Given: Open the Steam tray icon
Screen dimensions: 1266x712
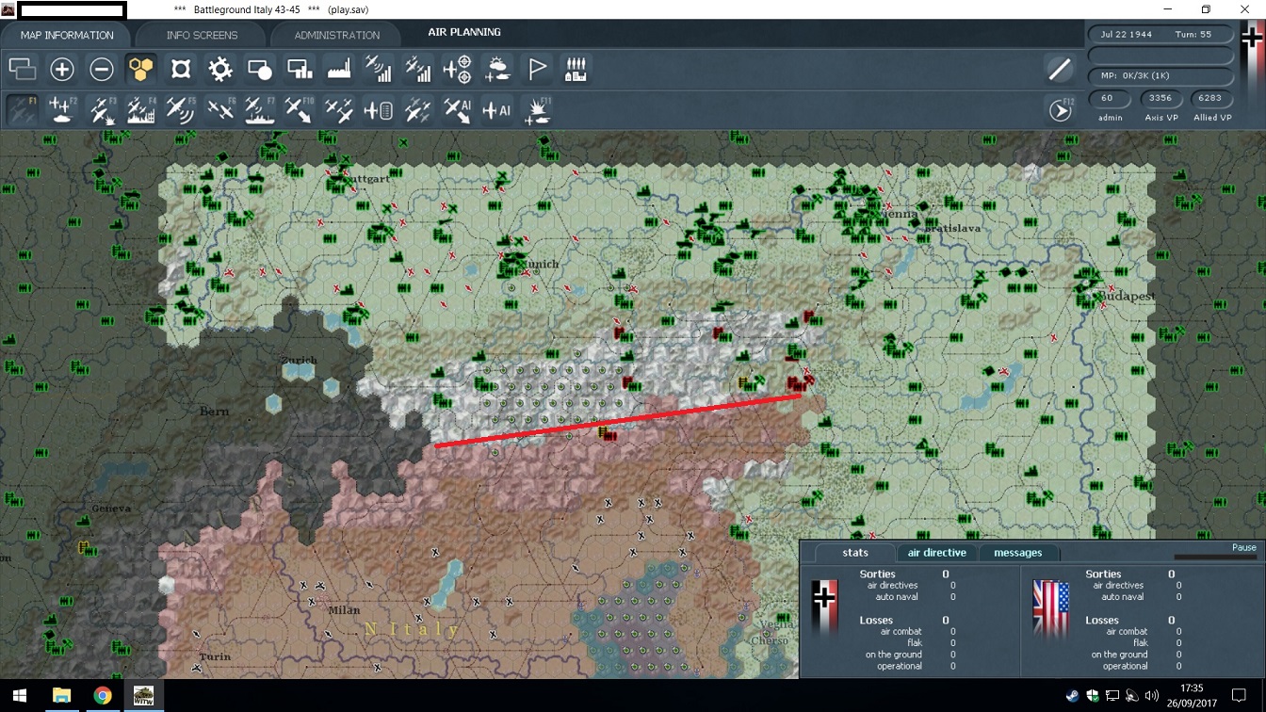Looking at the screenshot, I should 1073,696.
